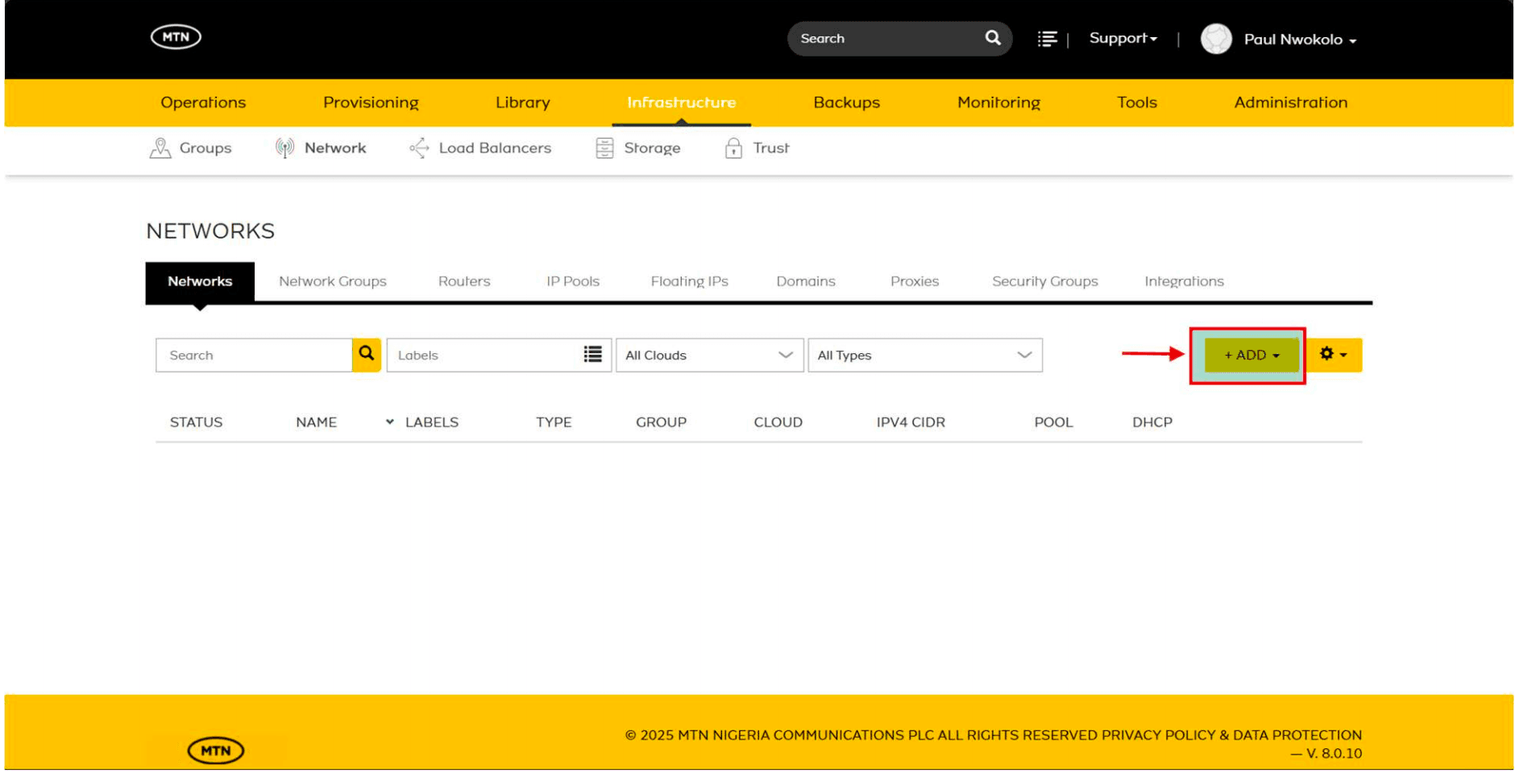Click the MTN logo in the footer
1515x774 pixels.
click(x=216, y=751)
